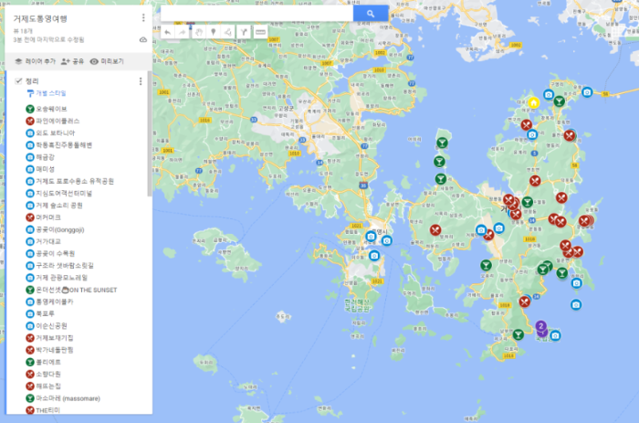Select 마소마레 (massomare) list entry
This screenshot has width=639, height=423.
click(68, 398)
